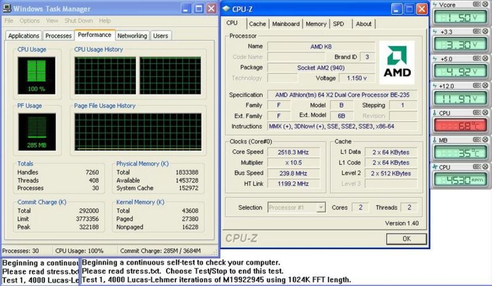This screenshot has width=492, height=286.
Task: Open the settings icon on the +3.3 gadget
Action: pos(476,31)
